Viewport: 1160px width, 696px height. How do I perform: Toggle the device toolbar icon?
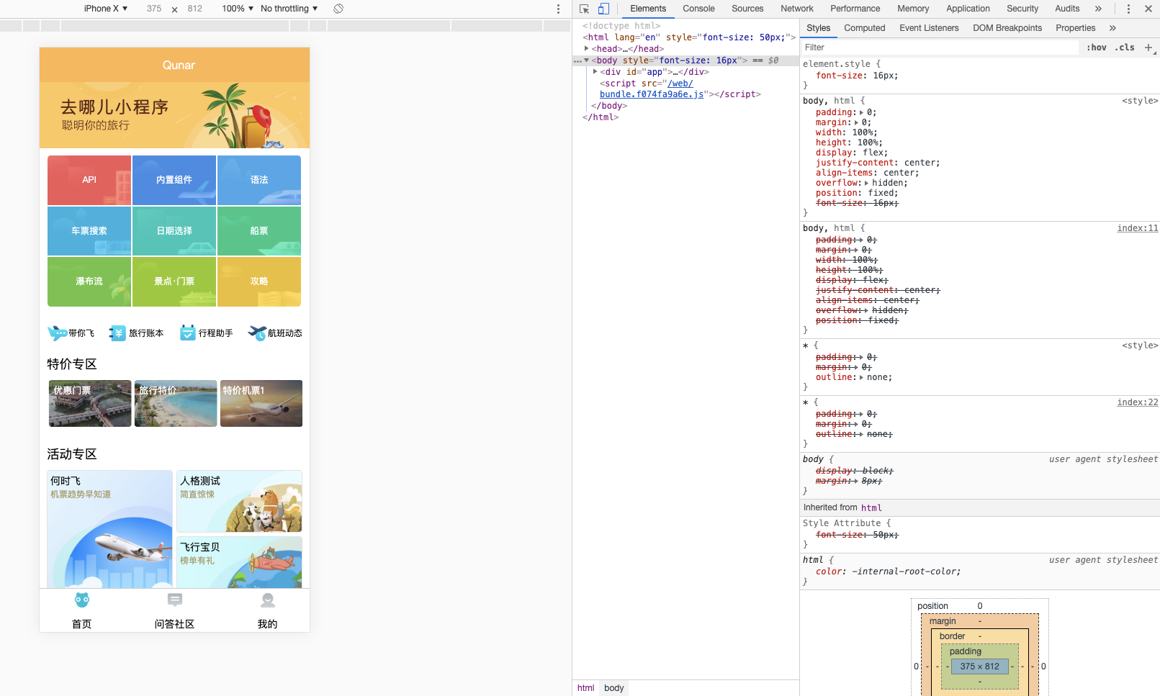[603, 9]
